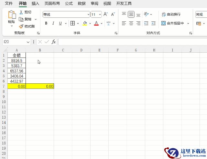Click the align text left icon

point(124,23)
